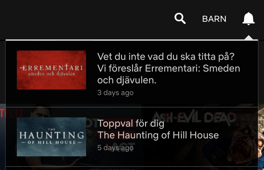This screenshot has height=170, width=264.
Task: Click the 'Toppval för dig' heading
Action: (131, 123)
